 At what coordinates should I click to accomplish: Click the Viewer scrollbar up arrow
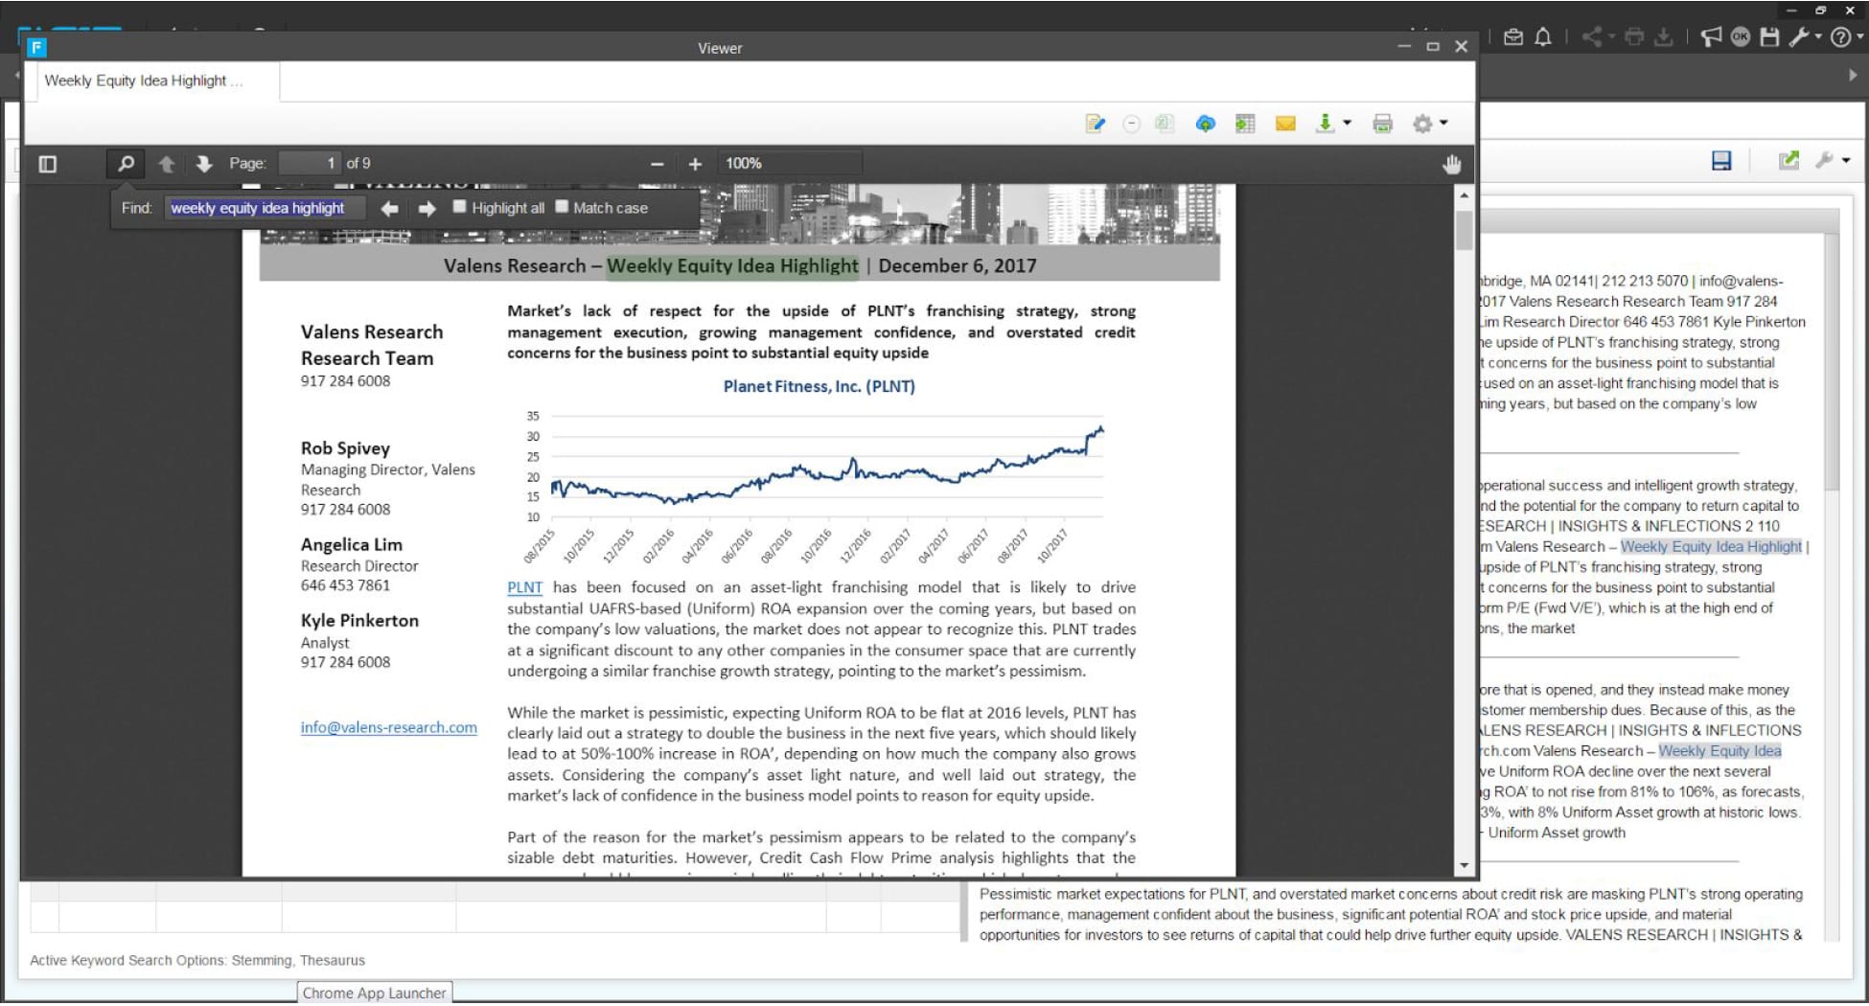1464,195
